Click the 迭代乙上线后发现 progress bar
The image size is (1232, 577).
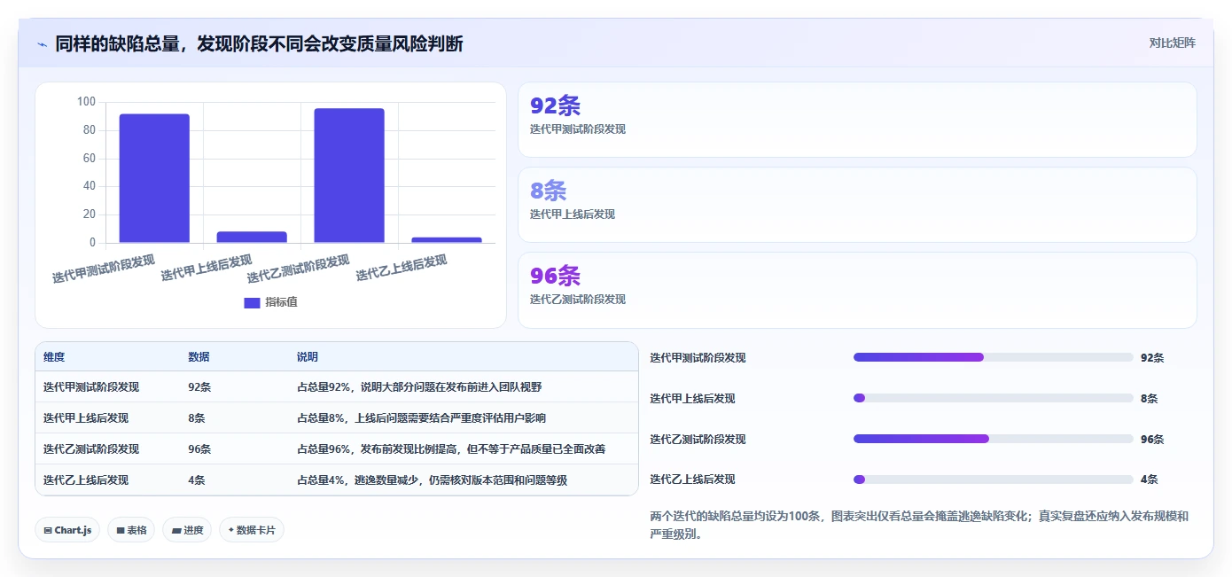(x=993, y=480)
